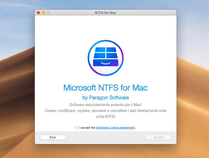
Task: Click the 'by Paragon Software' subtitle
Action: click(106, 97)
